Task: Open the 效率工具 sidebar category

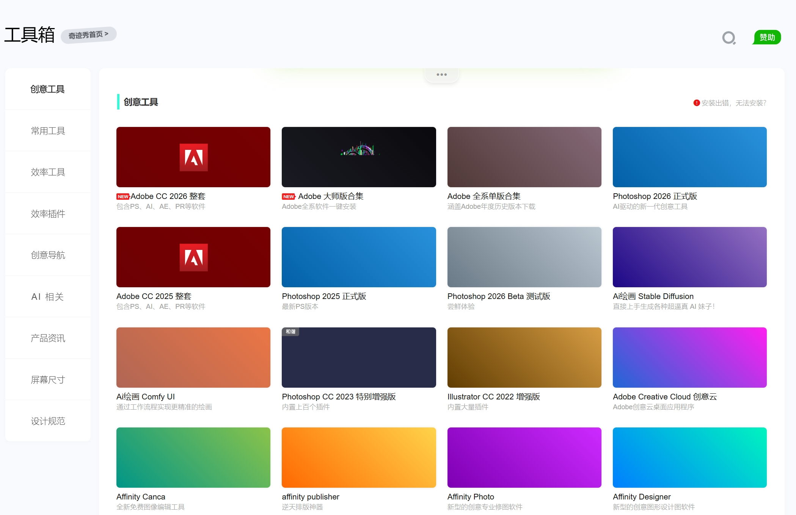Action: click(x=48, y=172)
